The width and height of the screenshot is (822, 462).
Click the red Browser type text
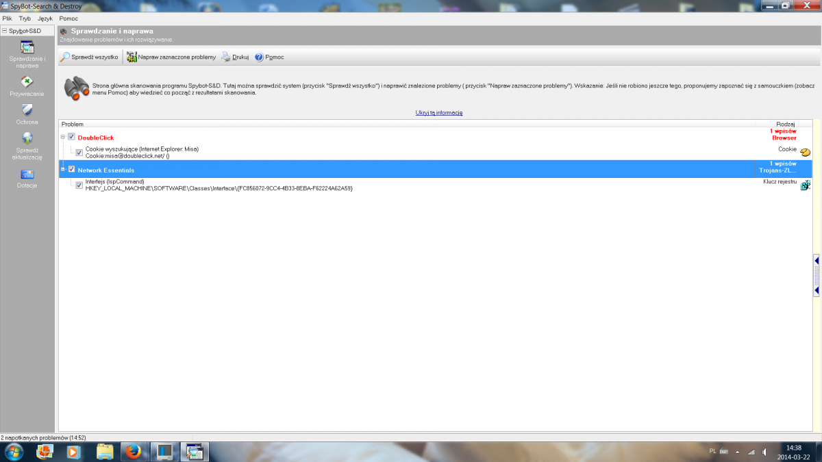tap(784, 138)
